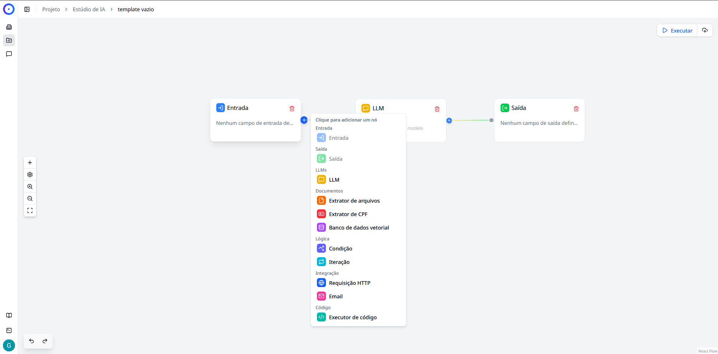Open user avatar G in sidebar
This screenshot has height=354, width=718.
pos(9,345)
